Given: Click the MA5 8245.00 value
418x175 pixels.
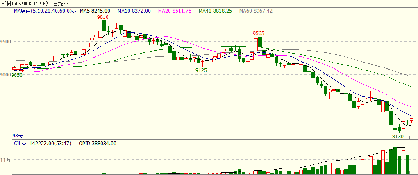Looking at the screenshot, I should pyautogui.click(x=95, y=11).
